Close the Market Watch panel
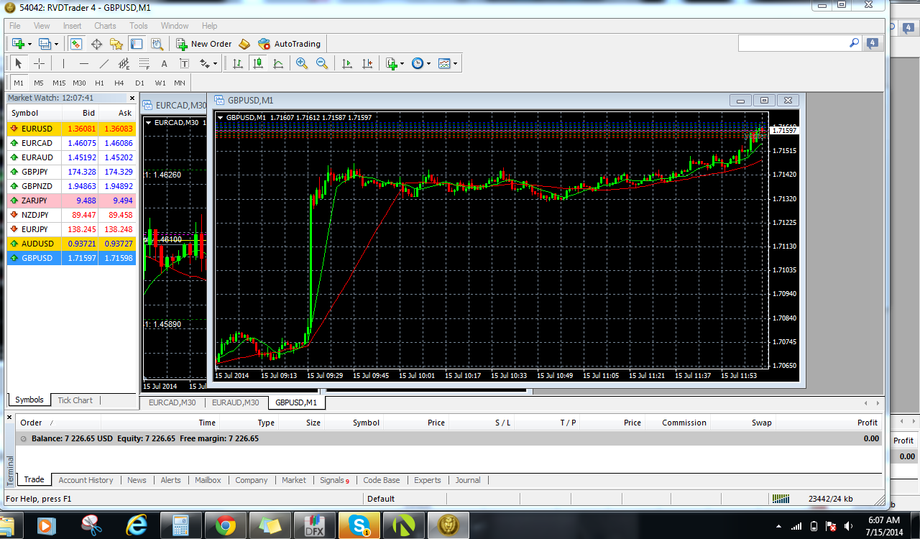Screen dimensions: 920x539 132,98
